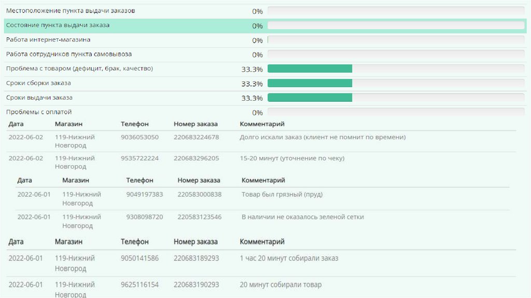Select order number 220683190293
Viewport: 531px width, 298px height.
pos(196,285)
